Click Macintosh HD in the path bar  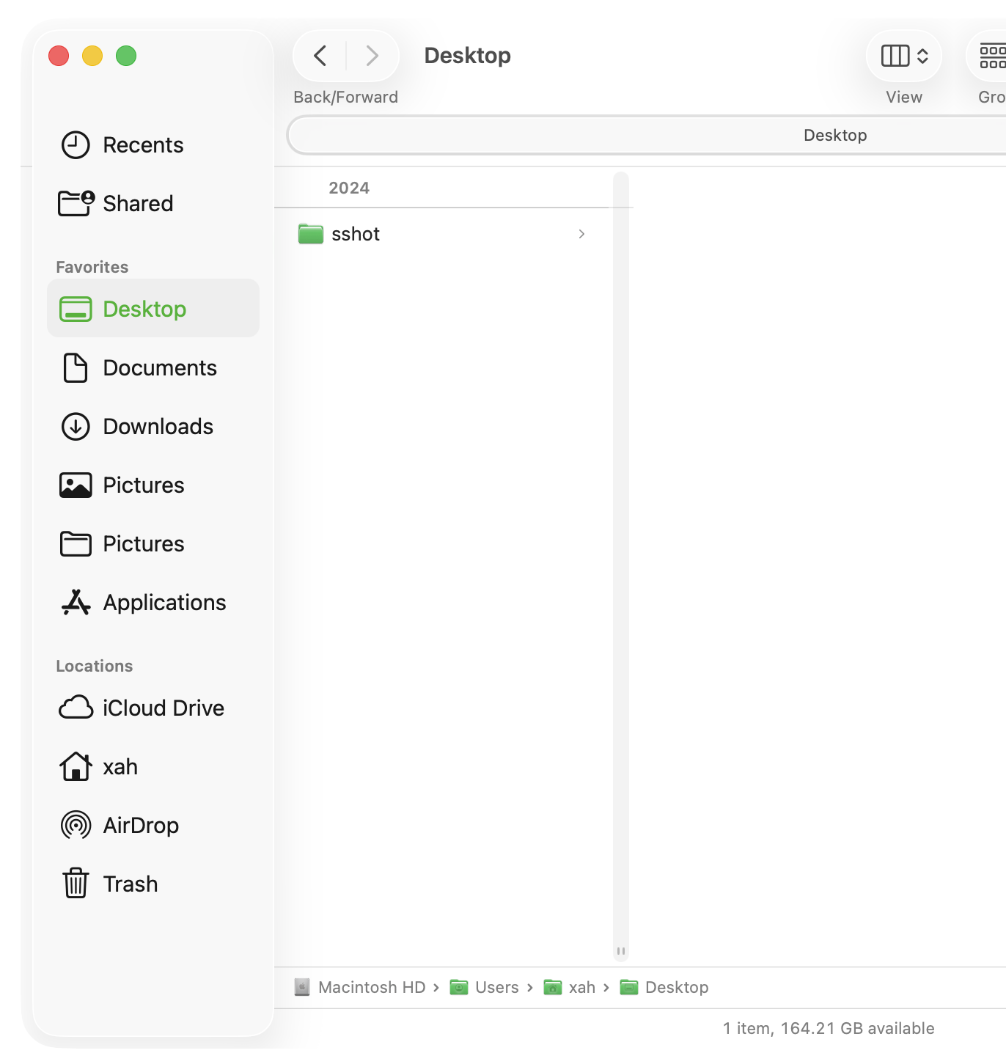tap(371, 987)
